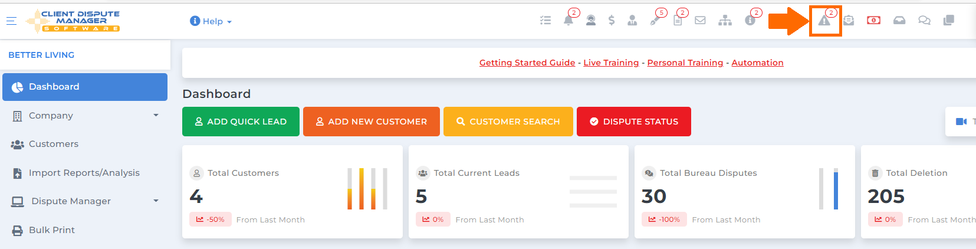Expand the Company sidebar menu
The image size is (976, 249).
[85, 116]
